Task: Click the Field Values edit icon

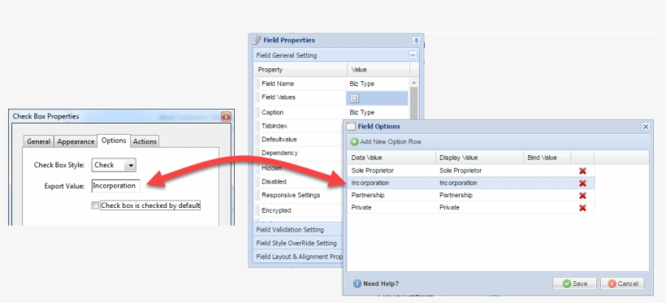Action: pos(355,98)
